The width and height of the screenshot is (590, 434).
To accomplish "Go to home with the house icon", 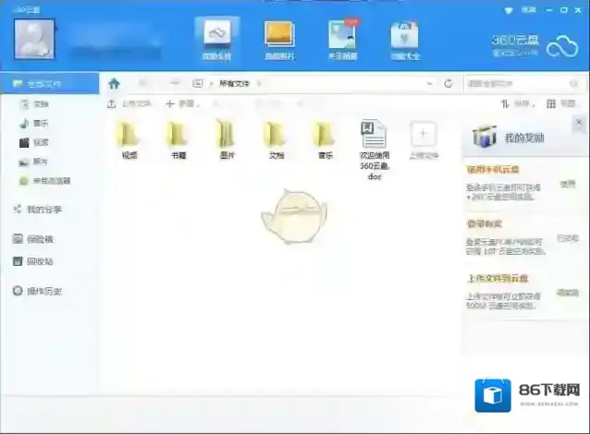I will tap(114, 83).
